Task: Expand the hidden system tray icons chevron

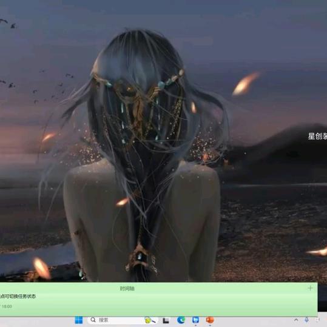Action: (296, 320)
